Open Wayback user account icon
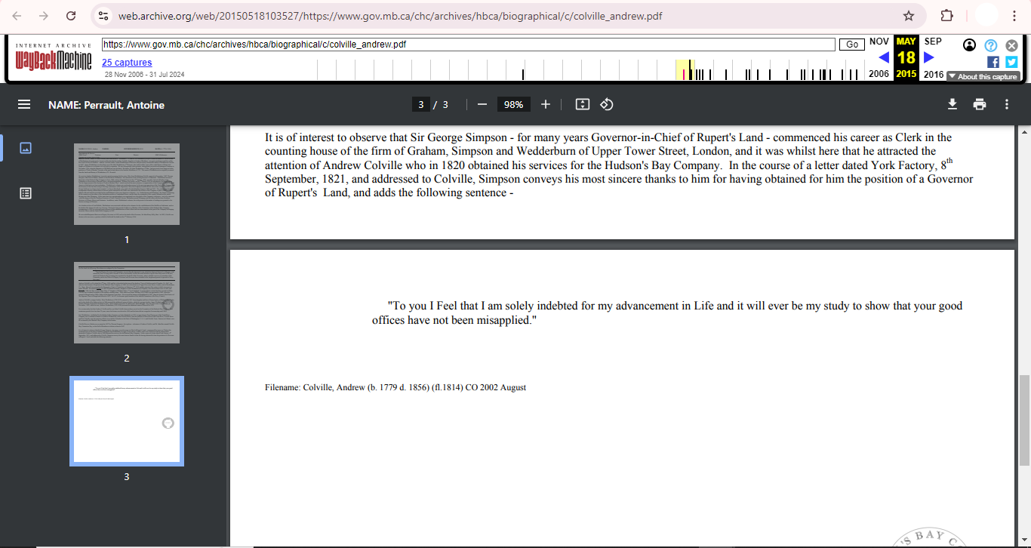The width and height of the screenshot is (1031, 548). coord(970,45)
